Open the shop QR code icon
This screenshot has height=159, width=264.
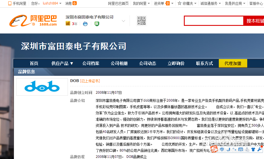(x=142, y=21)
